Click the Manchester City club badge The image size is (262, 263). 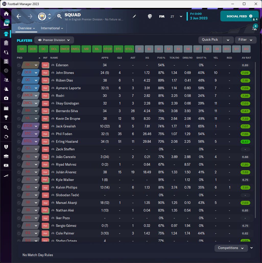coord(42,16)
